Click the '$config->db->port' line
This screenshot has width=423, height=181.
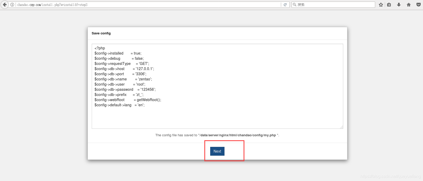[x=120, y=74]
